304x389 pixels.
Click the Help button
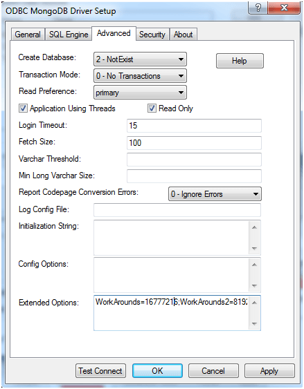click(x=240, y=61)
